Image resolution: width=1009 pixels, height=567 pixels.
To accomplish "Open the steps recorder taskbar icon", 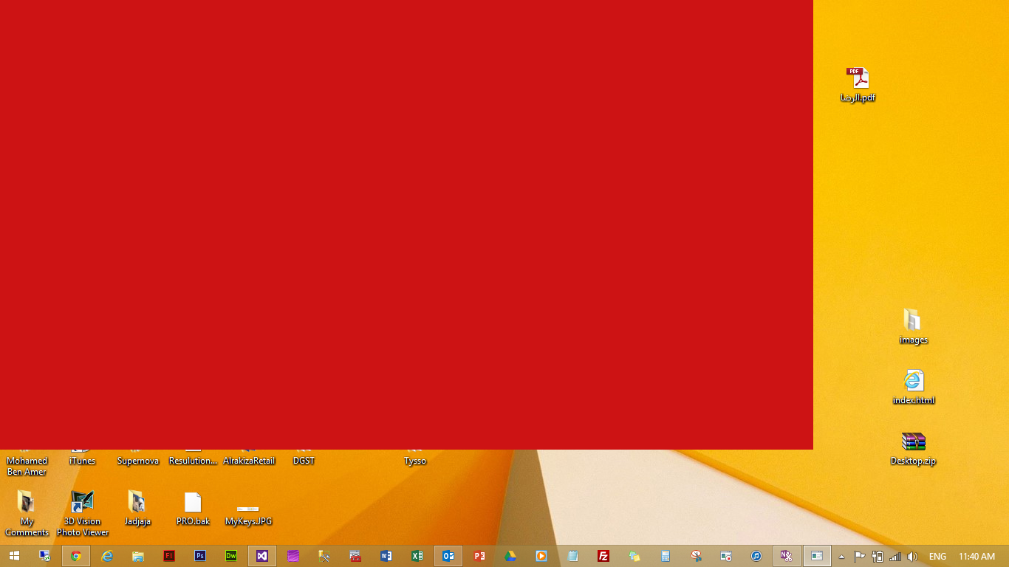I will 727,556.
